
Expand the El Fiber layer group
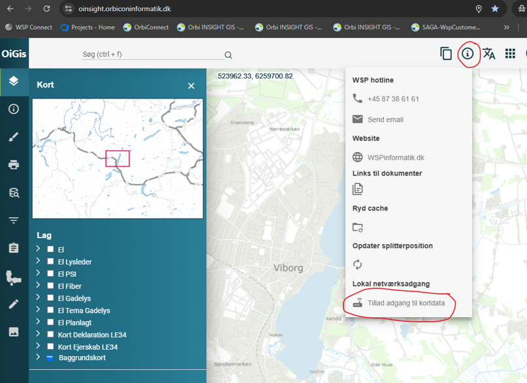[38, 285]
